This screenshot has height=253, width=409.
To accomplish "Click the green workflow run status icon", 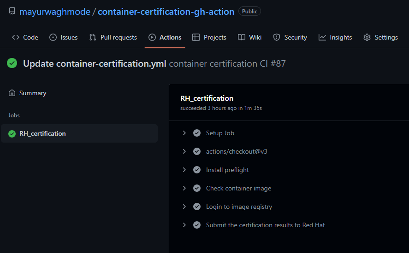I will pos(12,63).
